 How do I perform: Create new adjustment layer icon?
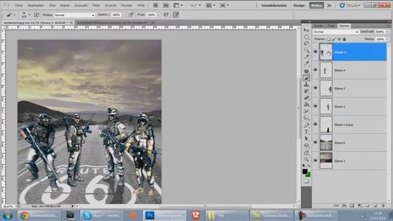coord(360,206)
